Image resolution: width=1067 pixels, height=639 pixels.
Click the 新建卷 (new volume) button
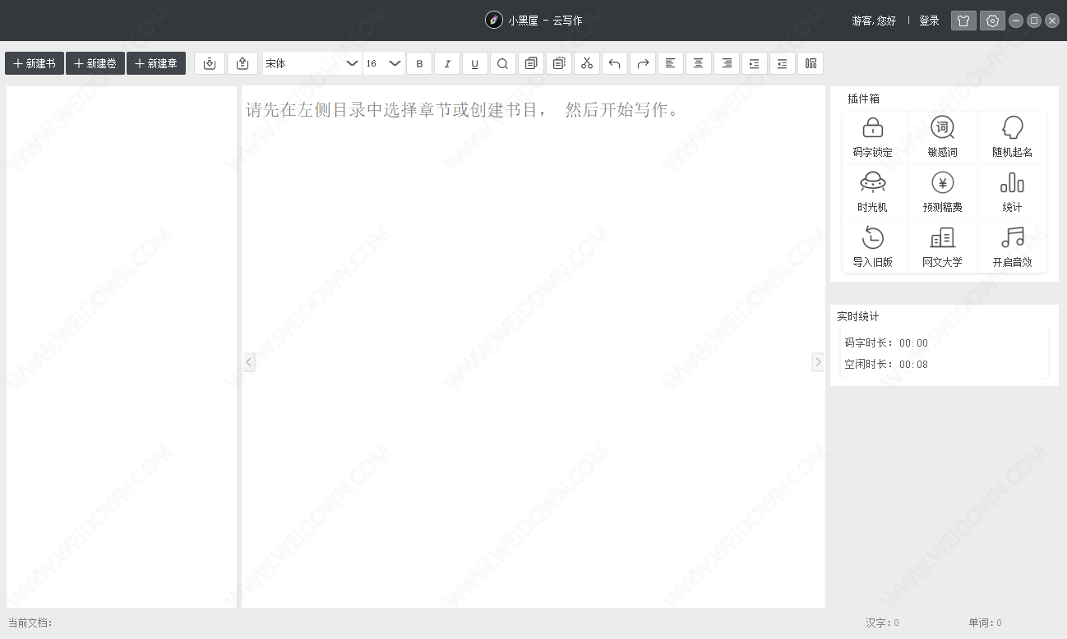95,63
